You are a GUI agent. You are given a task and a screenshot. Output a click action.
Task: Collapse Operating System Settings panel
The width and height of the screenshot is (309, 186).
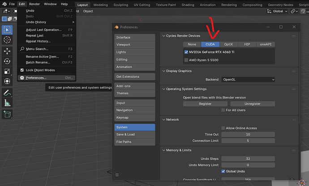(x=164, y=89)
